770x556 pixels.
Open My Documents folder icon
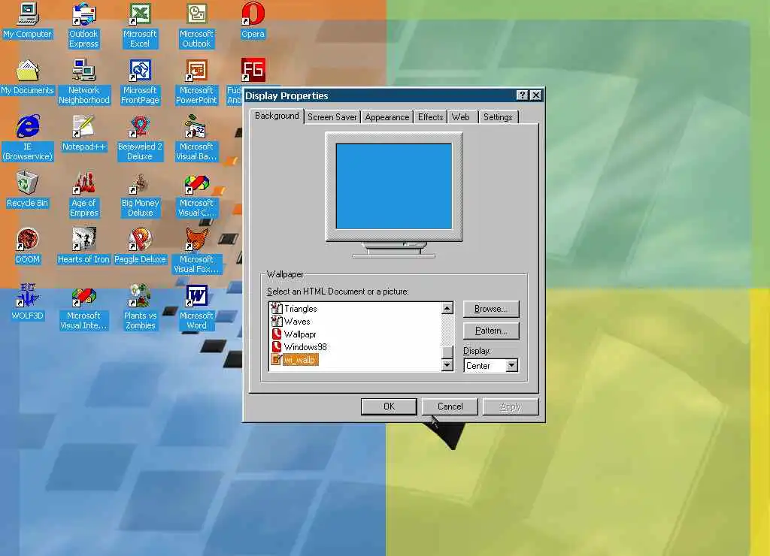click(x=28, y=77)
